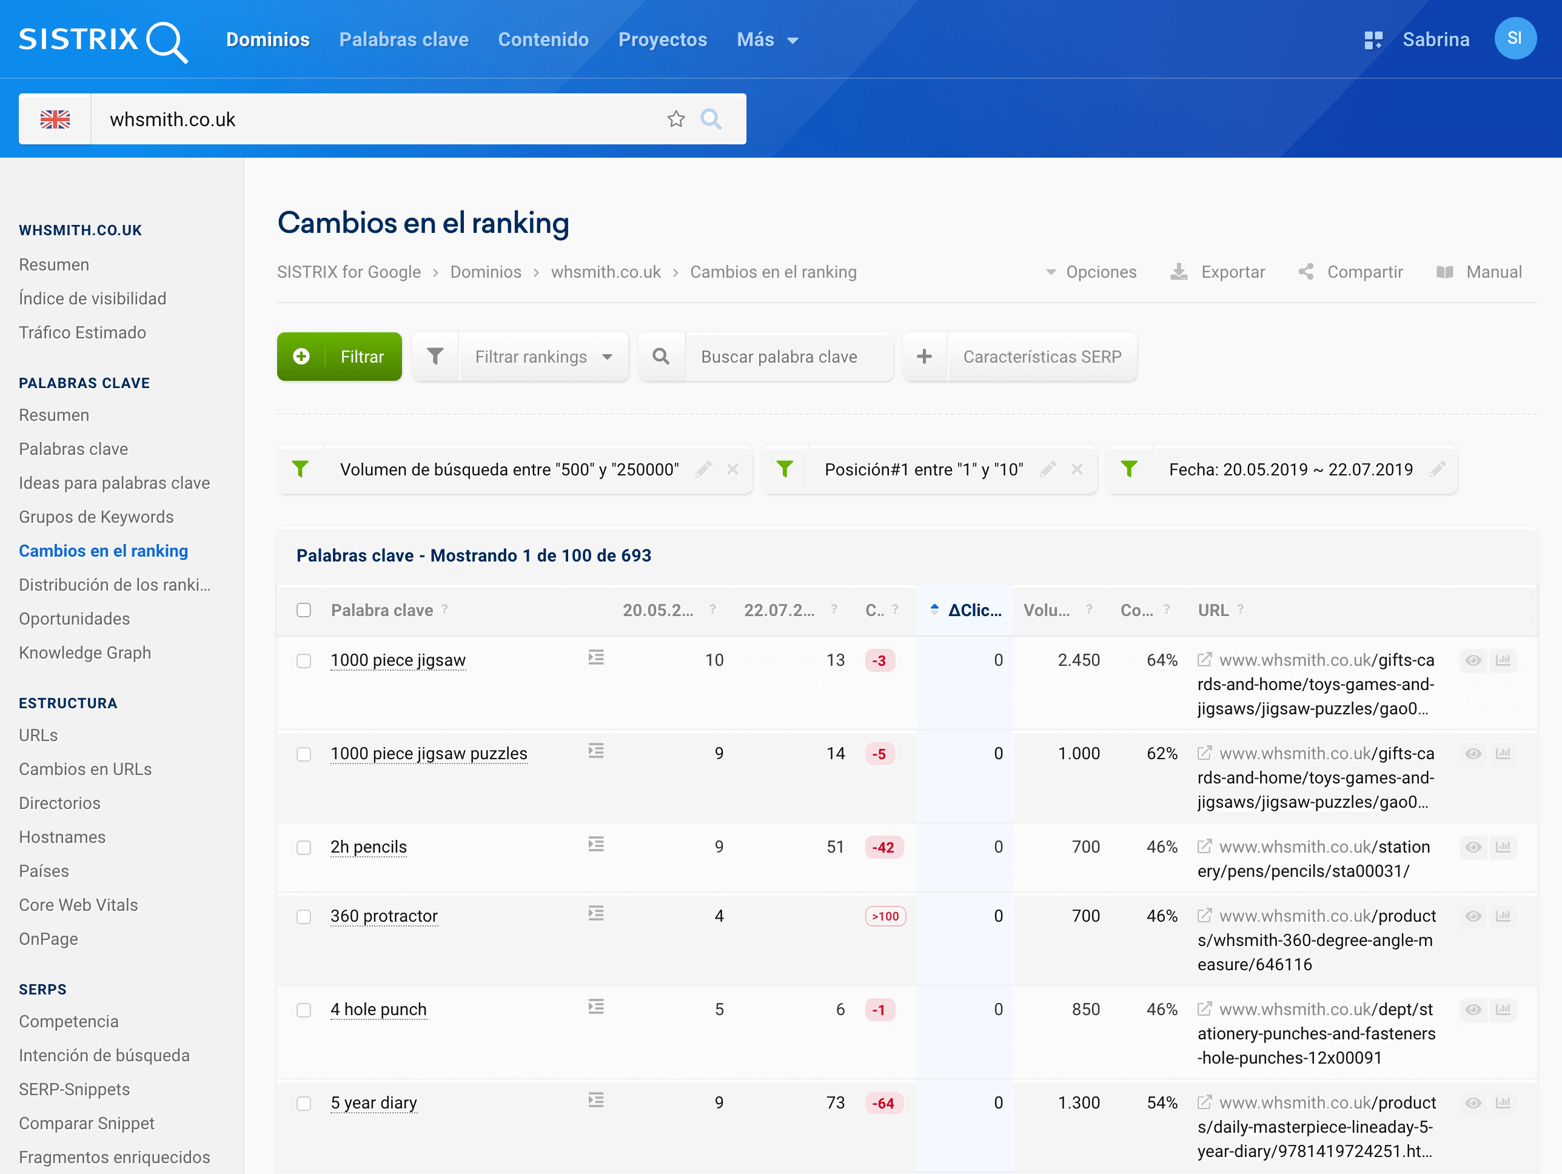This screenshot has height=1174, width=1562.
Task: Remove the Posición#1 filter
Action: coord(1077,470)
